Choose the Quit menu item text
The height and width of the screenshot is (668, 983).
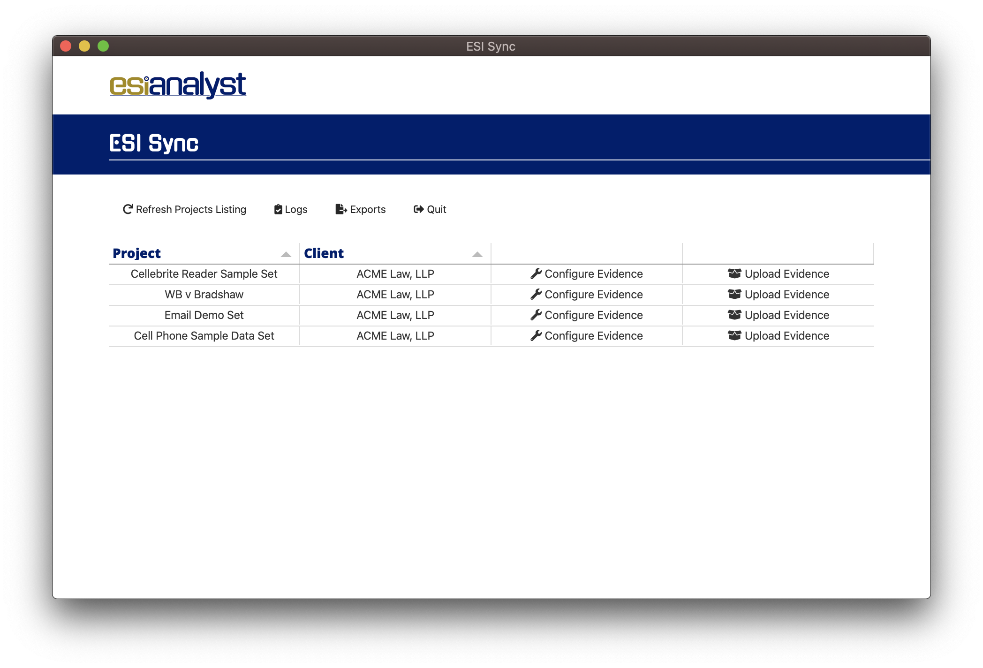[x=436, y=209]
